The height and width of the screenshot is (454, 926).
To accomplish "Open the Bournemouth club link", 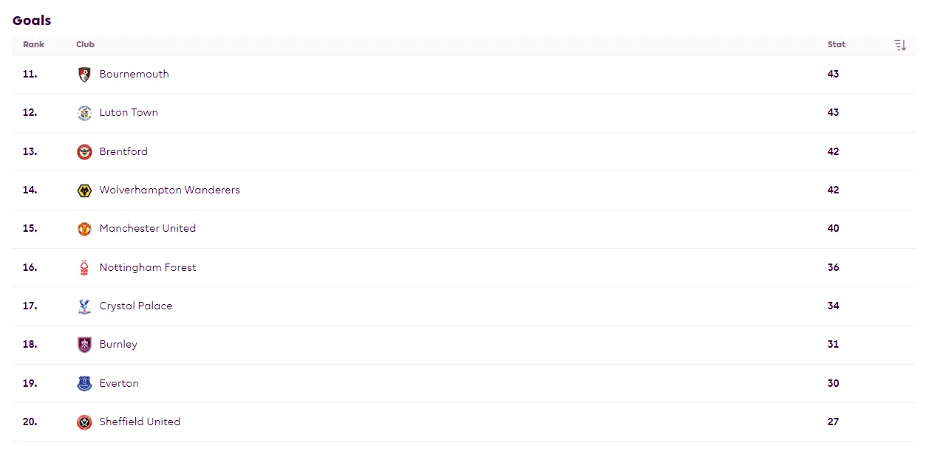I will click(134, 75).
